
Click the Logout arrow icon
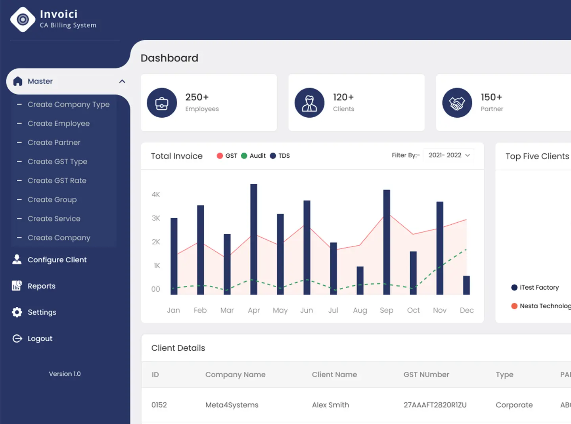pyautogui.click(x=17, y=338)
